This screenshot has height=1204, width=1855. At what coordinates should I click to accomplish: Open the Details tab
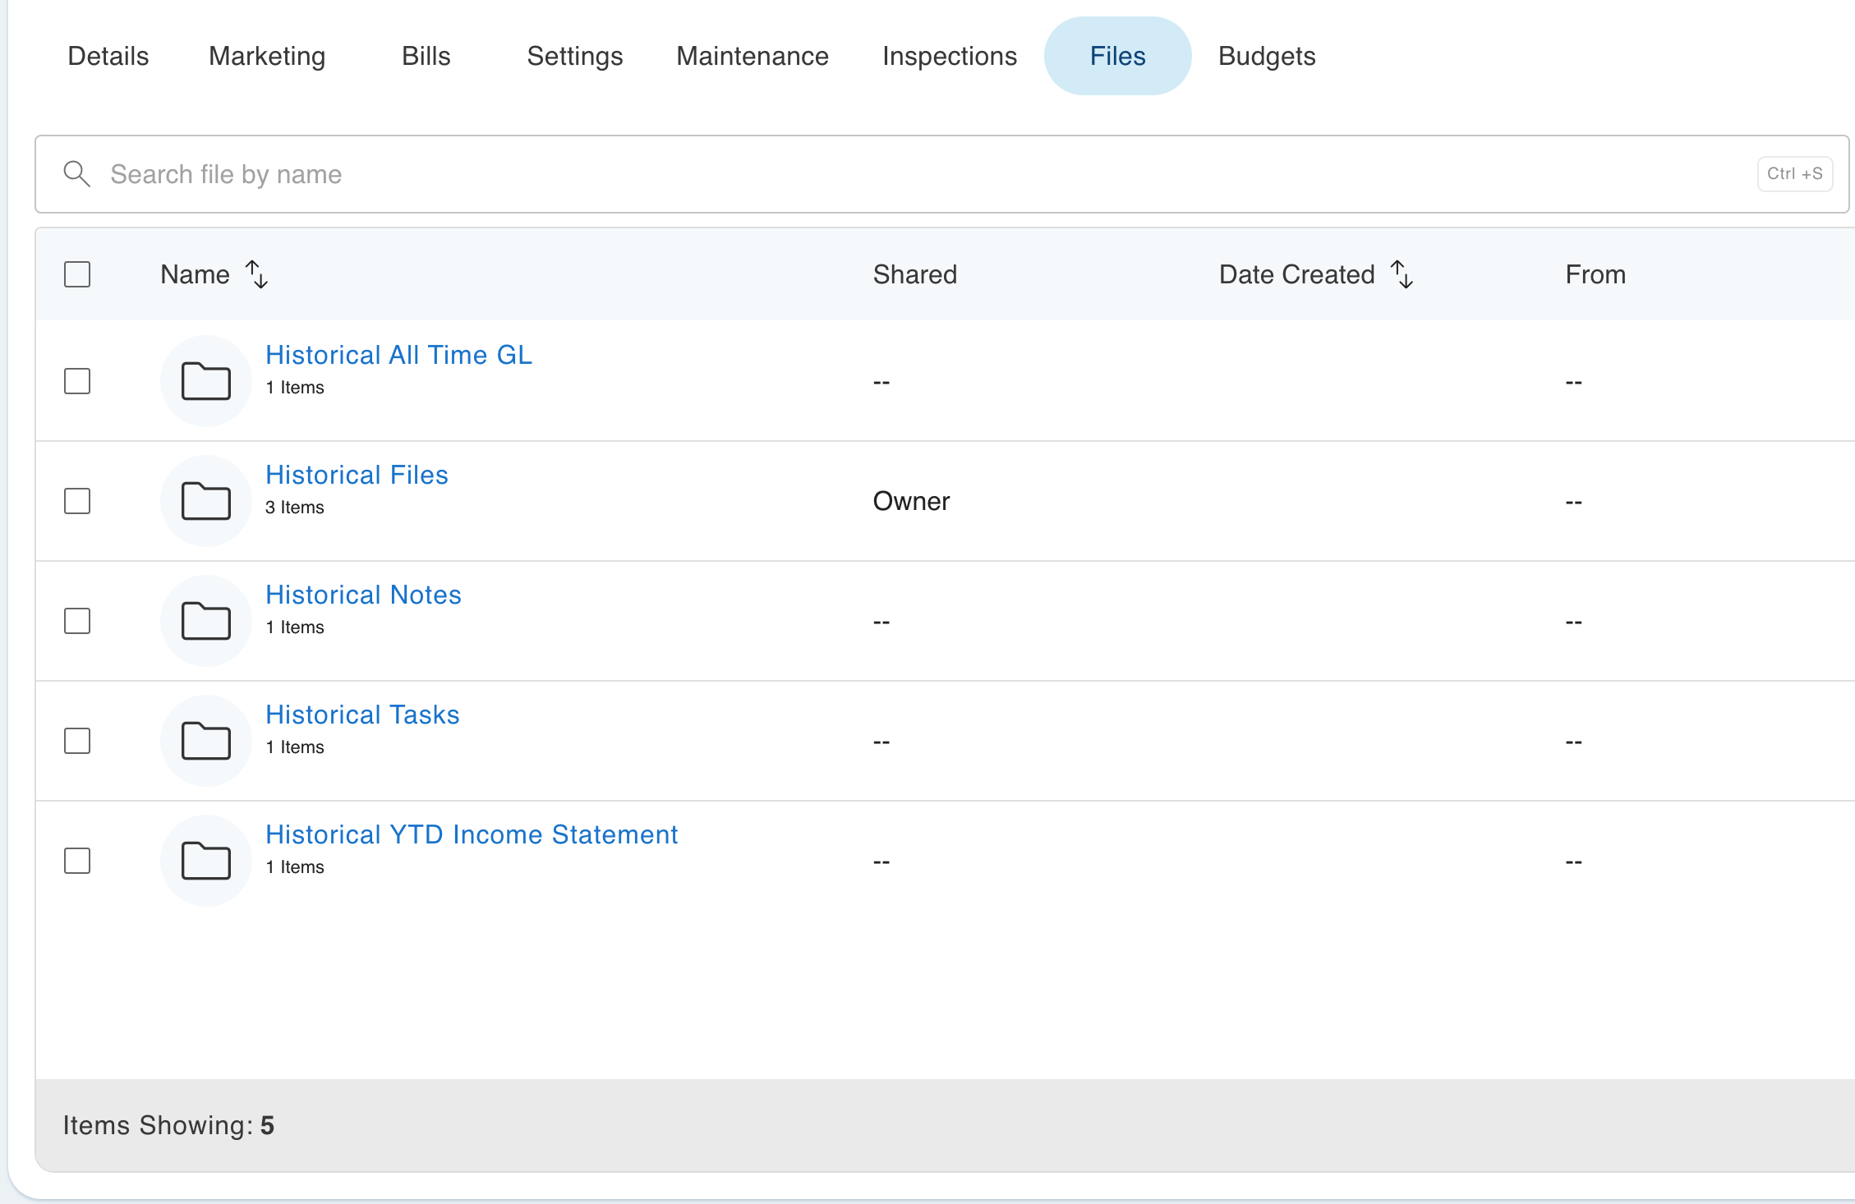[x=108, y=56]
